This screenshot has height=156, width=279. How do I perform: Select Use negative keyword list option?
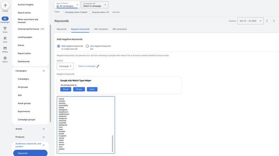87,46
